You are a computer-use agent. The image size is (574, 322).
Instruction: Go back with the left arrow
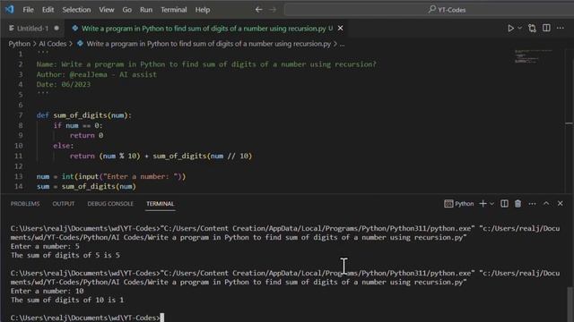coord(258,10)
